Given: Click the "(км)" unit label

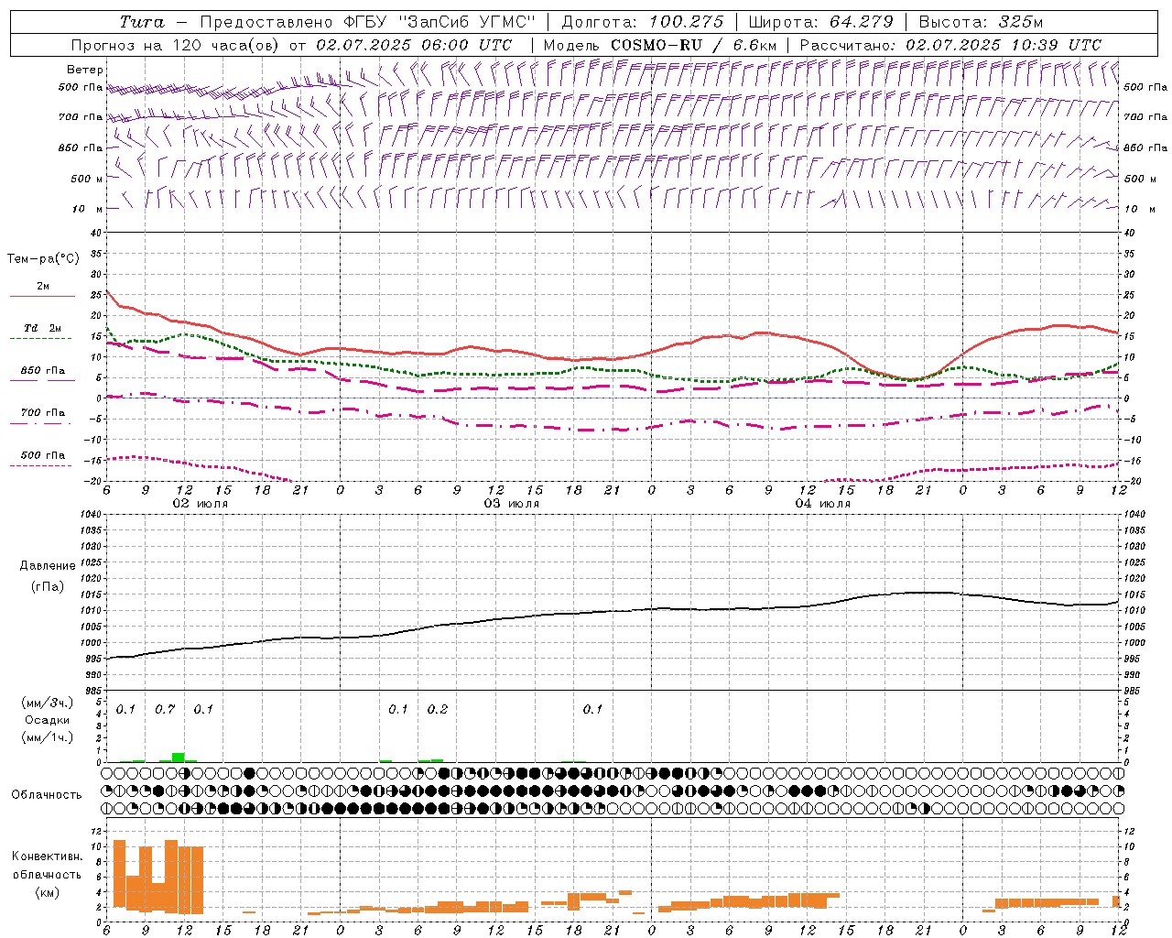Looking at the screenshot, I should pyautogui.click(x=48, y=892).
